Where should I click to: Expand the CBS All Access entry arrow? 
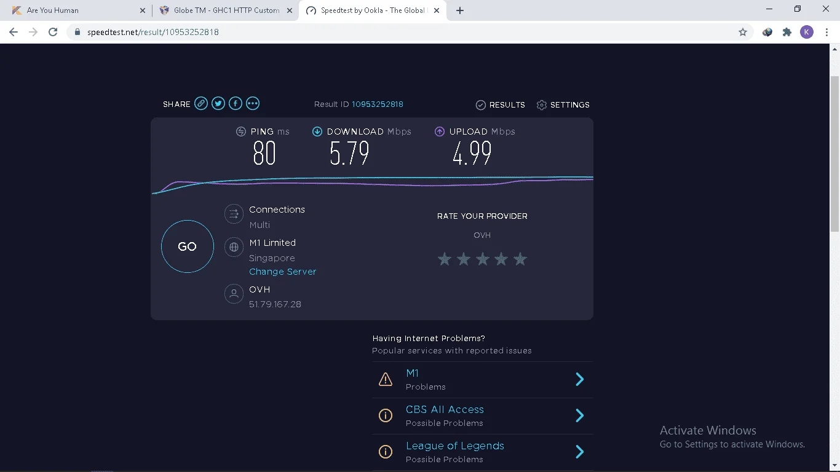(579, 415)
